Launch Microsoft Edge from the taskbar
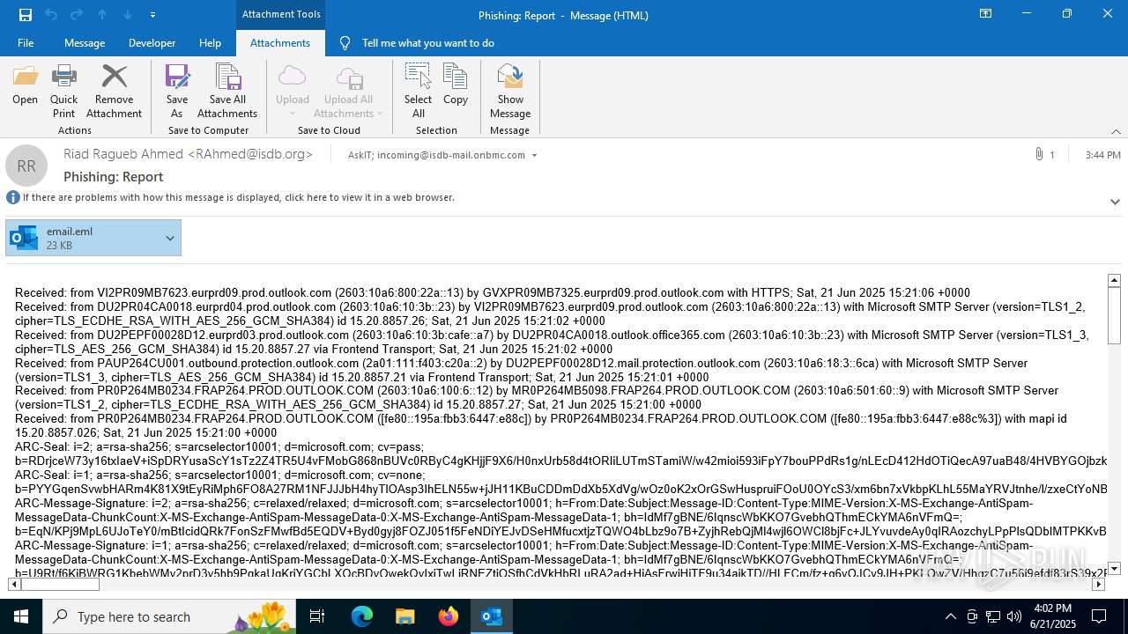1128x634 pixels. (362, 616)
